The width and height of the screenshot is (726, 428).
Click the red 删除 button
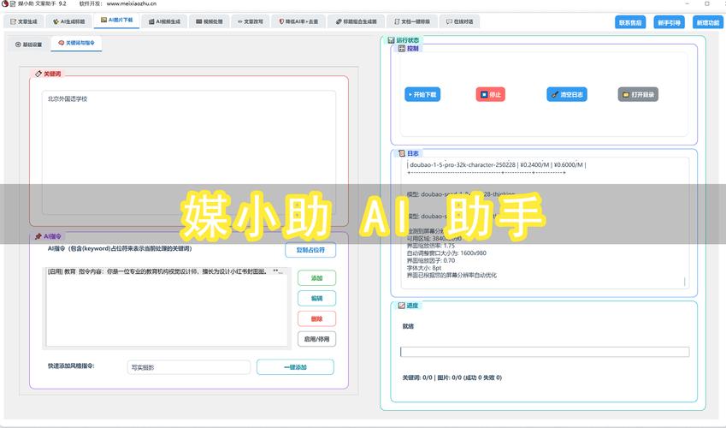pyautogui.click(x=316, y=318)
